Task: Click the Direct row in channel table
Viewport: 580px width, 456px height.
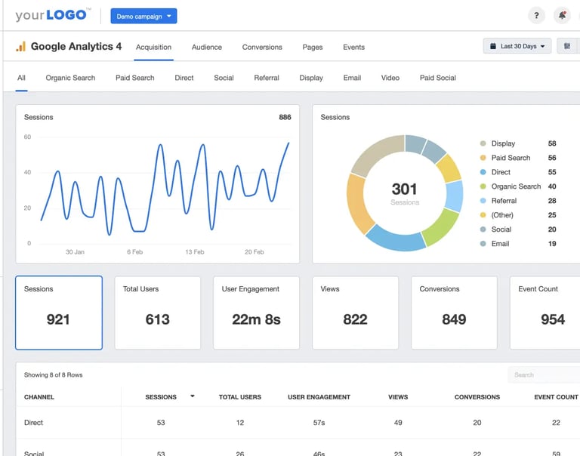Action: coord(298,422)
